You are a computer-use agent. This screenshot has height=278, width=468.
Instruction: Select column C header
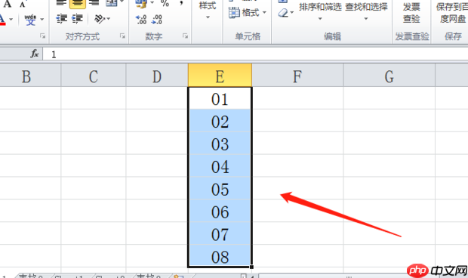click(94, 76)
